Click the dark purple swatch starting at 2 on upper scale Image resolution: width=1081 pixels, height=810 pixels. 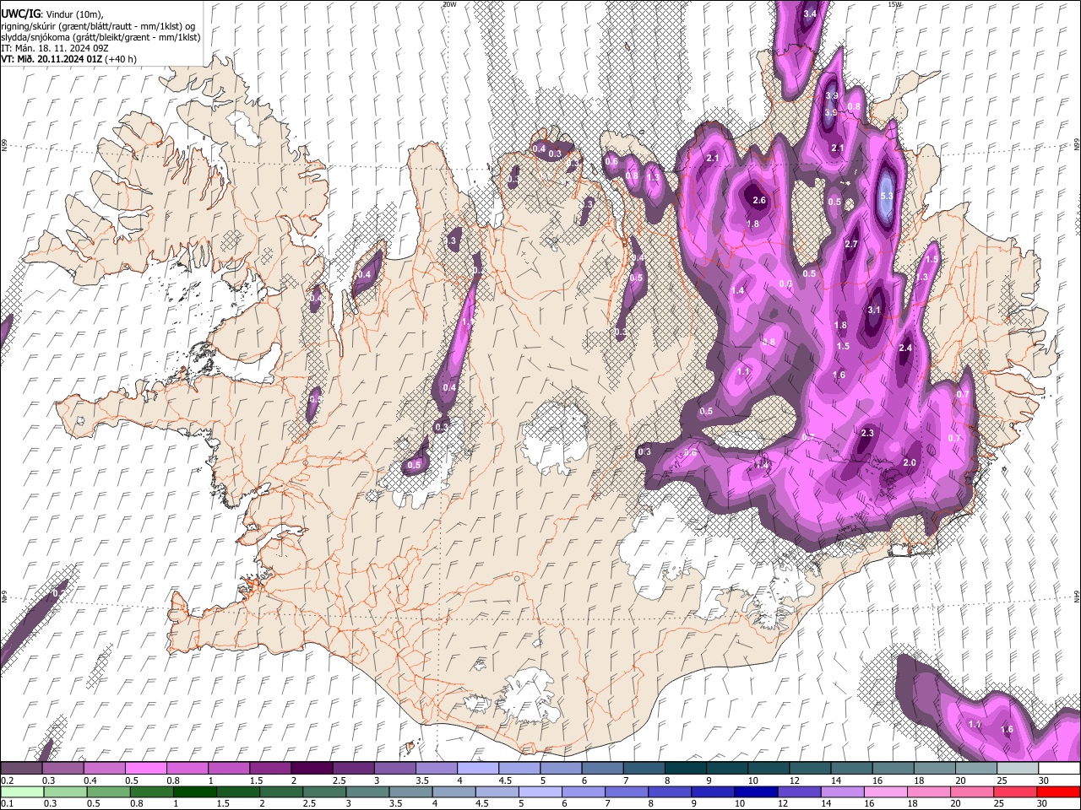[312, 769]
